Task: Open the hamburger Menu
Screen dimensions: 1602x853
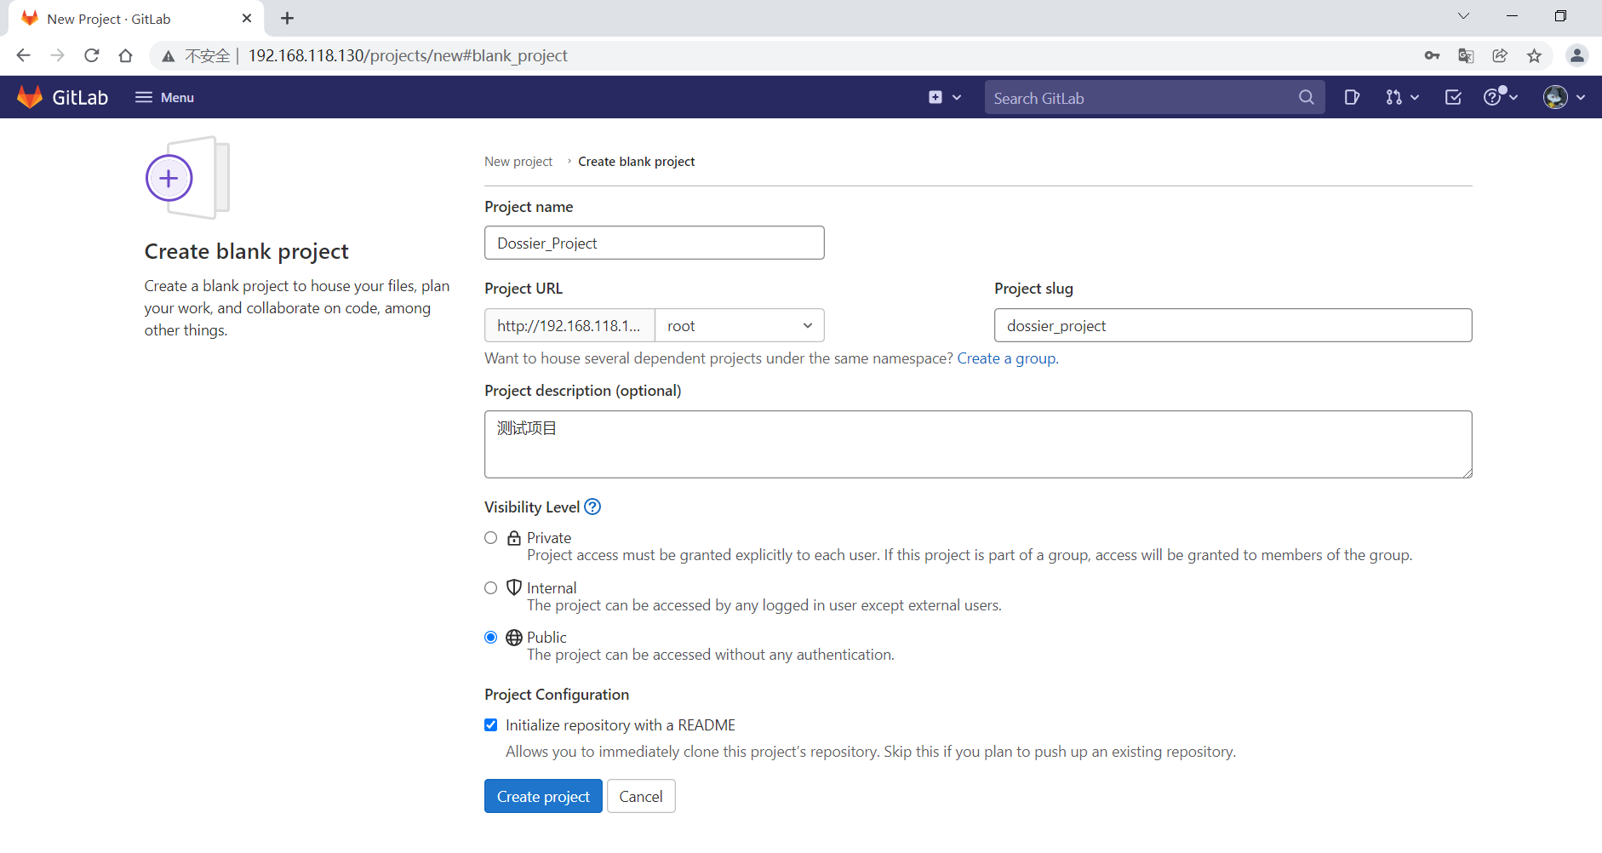Action: (x=164, y=97)
